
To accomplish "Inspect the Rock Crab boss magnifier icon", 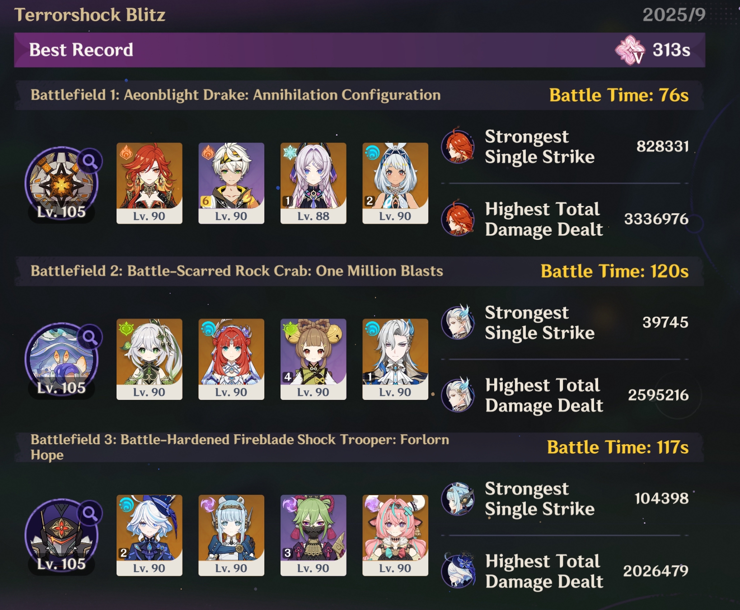I will point(89,337).
